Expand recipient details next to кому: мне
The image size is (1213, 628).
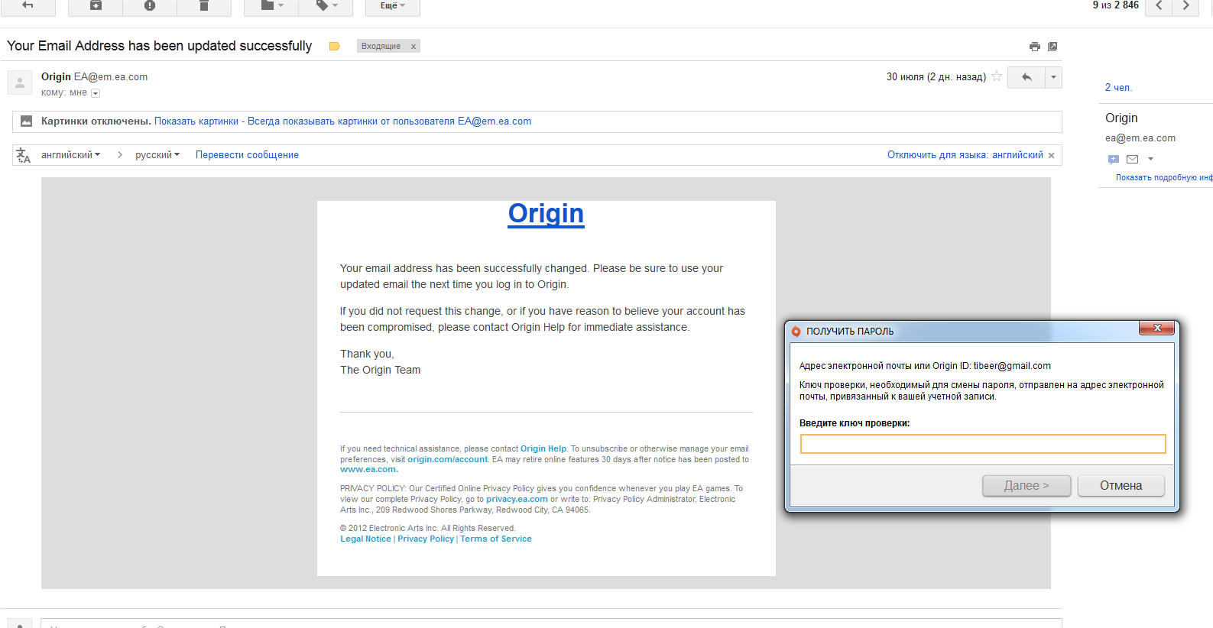(96, 93)
